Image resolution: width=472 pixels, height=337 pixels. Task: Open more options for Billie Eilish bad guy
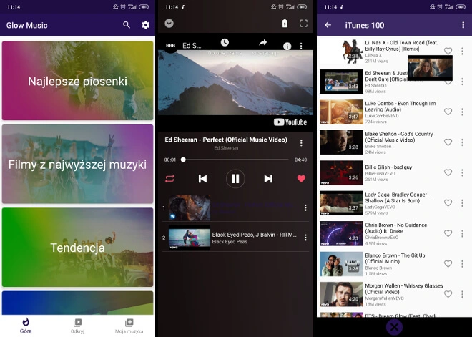click(463, 172)
